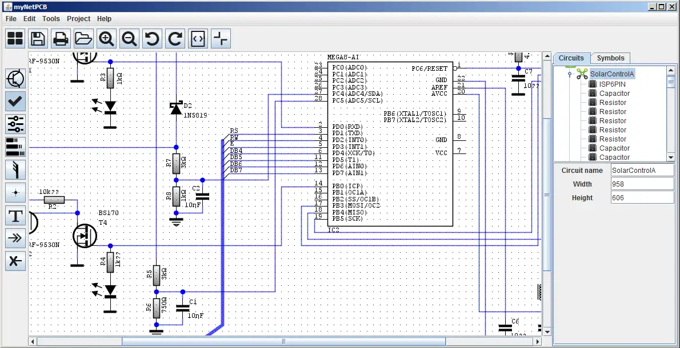This screenshot has width=680, height=348.
Task: Click the angle-brackets code icon
Action: pyautogui.click(x=198, y=39)
